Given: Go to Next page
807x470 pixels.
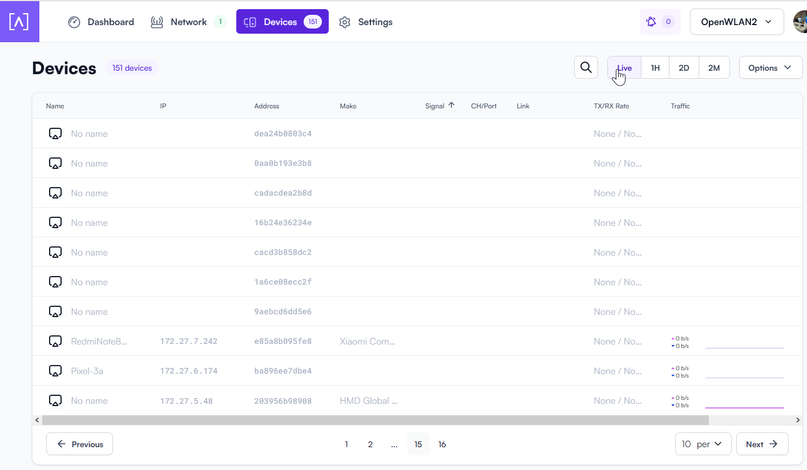Looking at the screenshot, I should [x=762, y=444].
